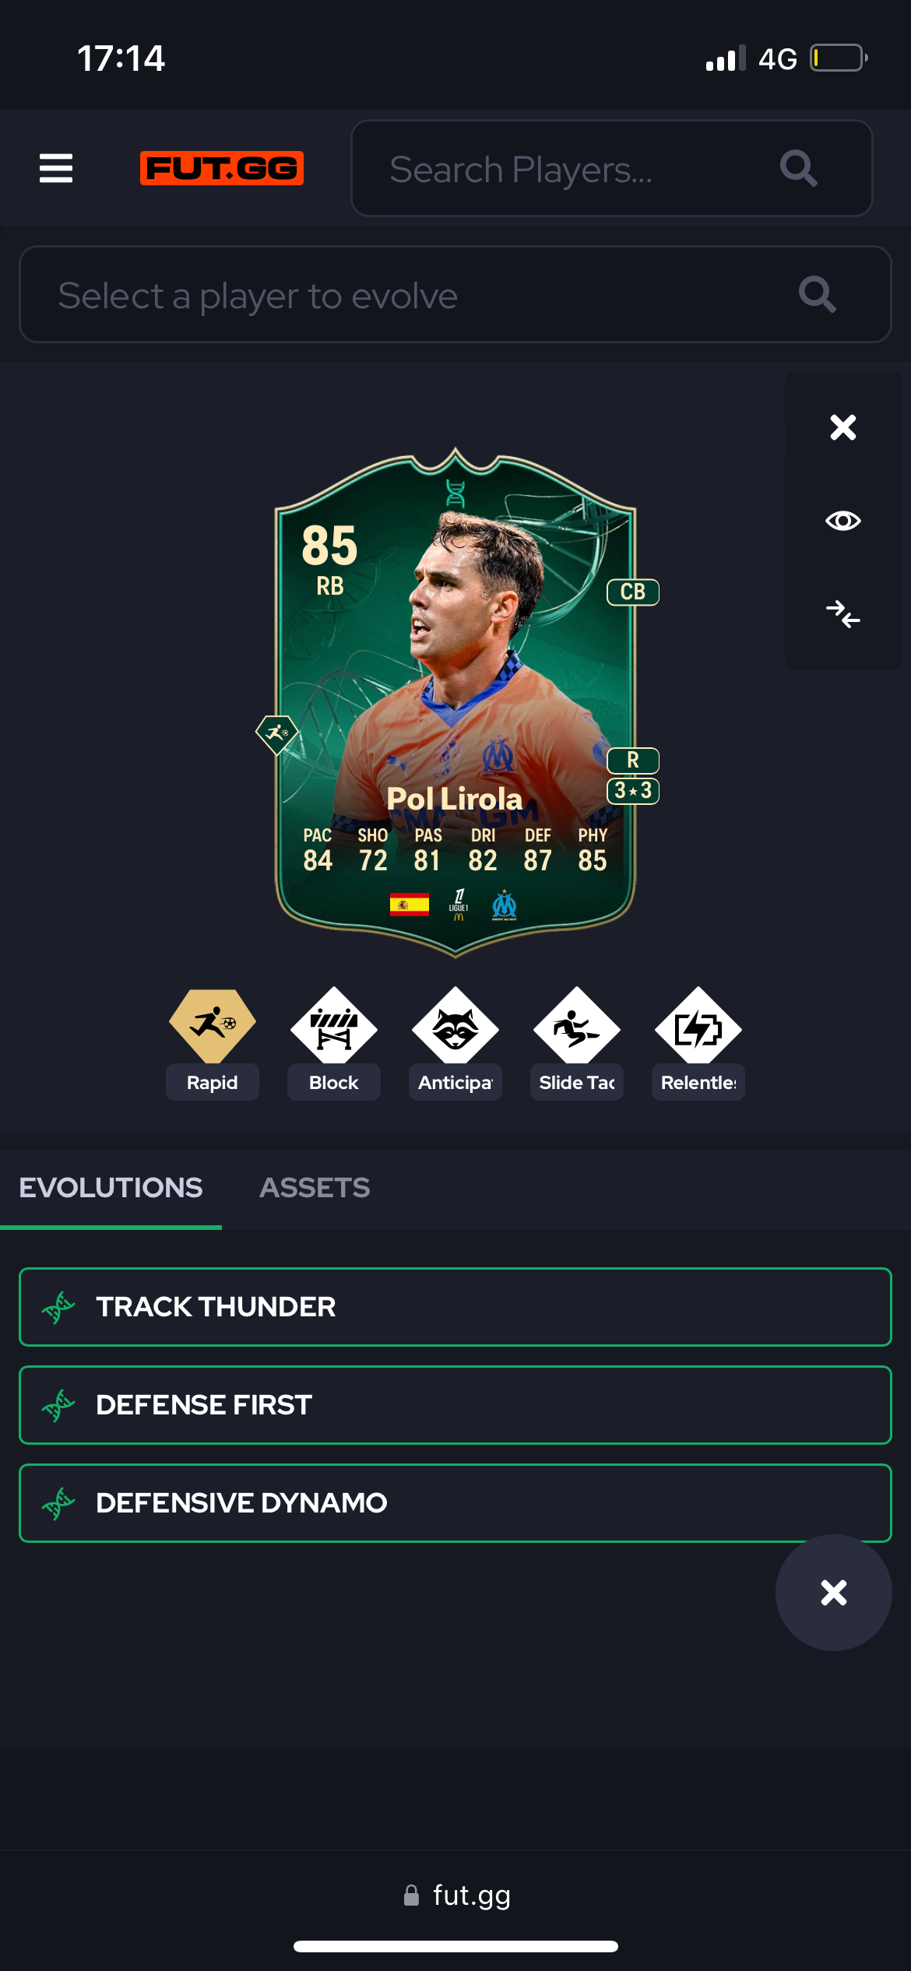Click the round floating close button

[834, 1593]
